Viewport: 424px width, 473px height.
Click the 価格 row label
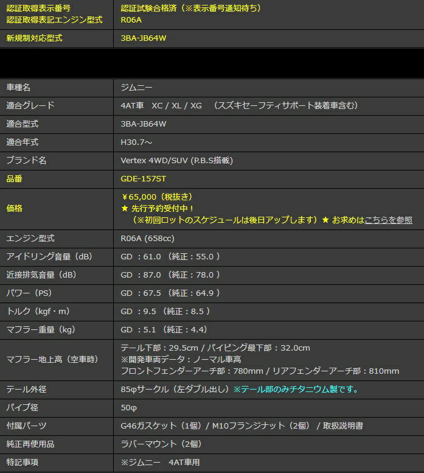click(15, 208)
